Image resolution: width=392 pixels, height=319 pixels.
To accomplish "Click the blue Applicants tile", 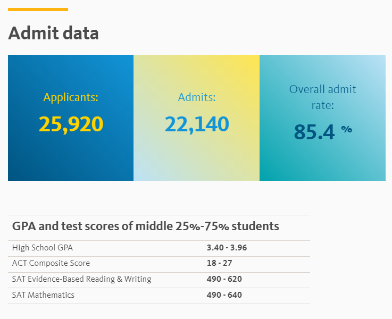I will coord(71,117).
